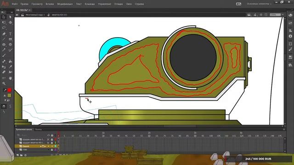Open the workspace switcher dropdown
The image size is (294, 165).
[x=259, y=4]
